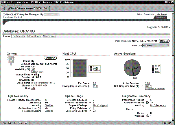
Task: Switch to the Performance tab
Action: (19, 36)
